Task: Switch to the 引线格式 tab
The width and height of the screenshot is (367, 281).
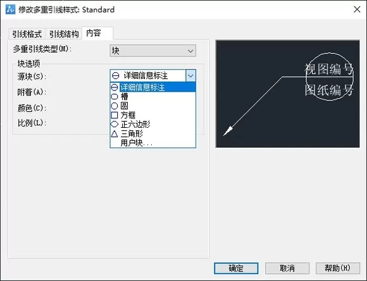Action: click(27, 34)
